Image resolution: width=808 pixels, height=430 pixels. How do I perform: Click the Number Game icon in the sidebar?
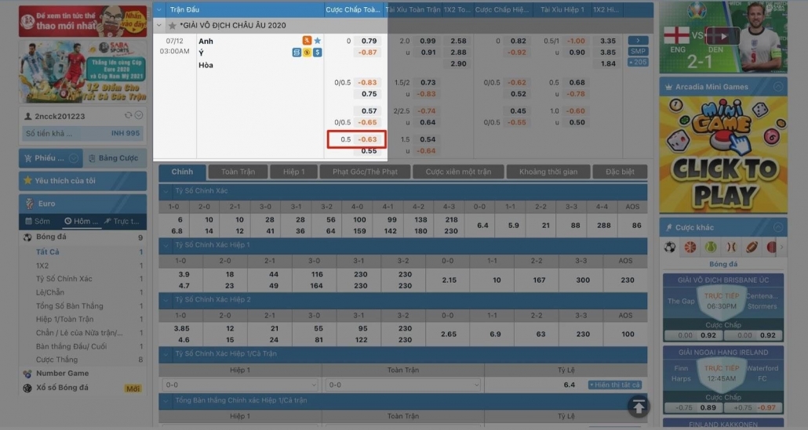tap(27, 374)
